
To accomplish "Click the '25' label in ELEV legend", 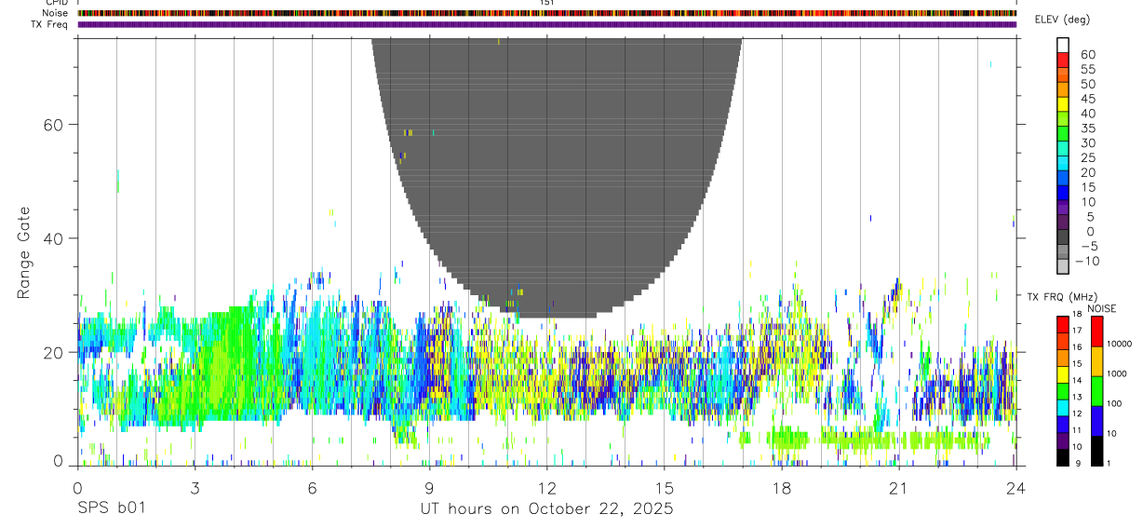I will click(x=1087, y=158).
